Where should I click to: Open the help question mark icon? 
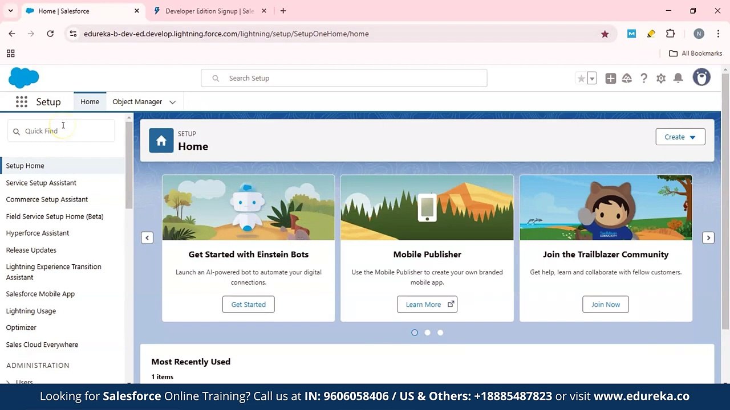click(x=644, y=79)
